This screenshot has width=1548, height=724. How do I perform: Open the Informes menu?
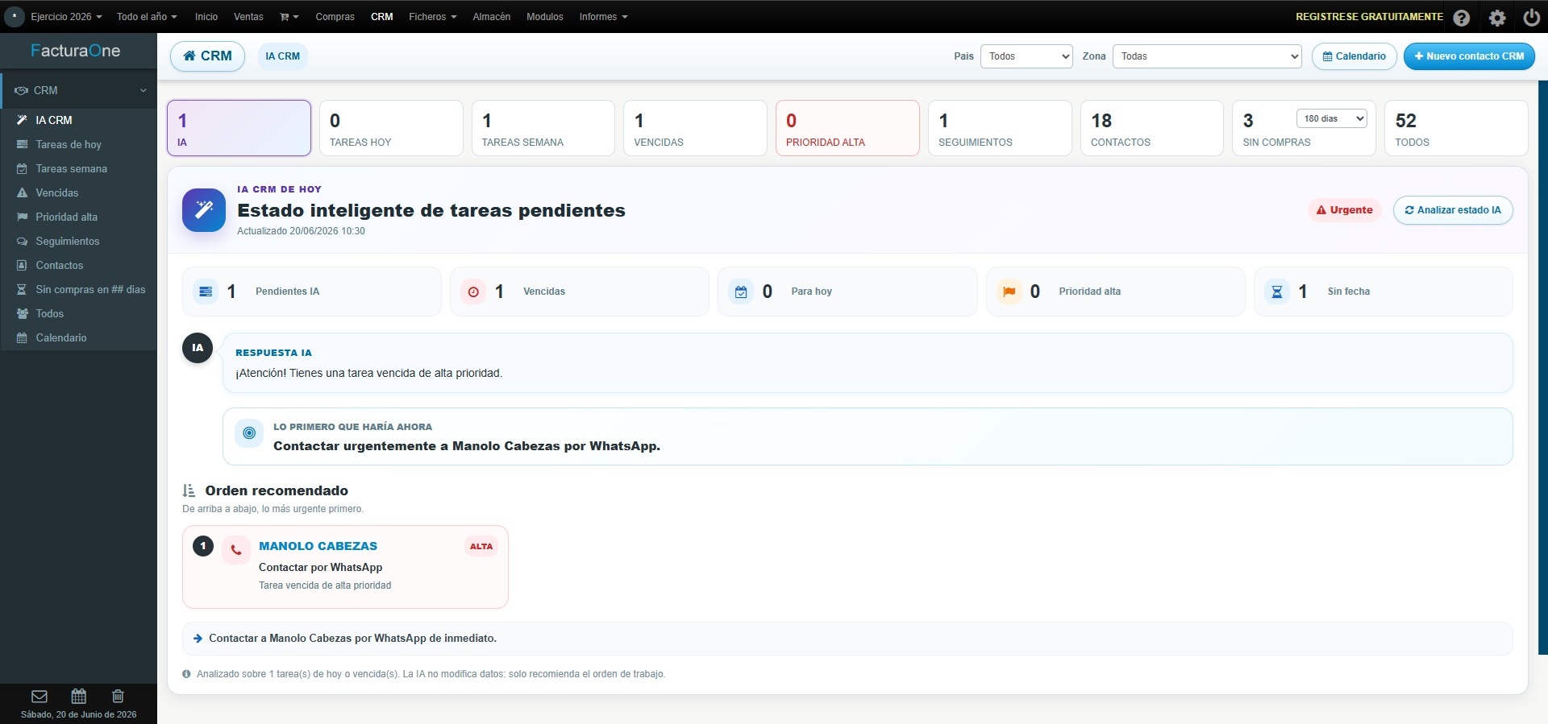point(603,17)
